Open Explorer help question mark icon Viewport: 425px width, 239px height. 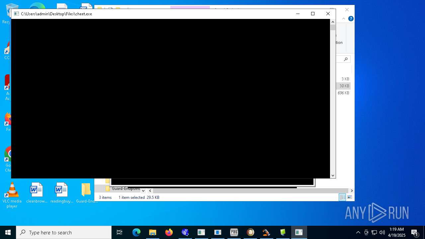click(351, 19)
